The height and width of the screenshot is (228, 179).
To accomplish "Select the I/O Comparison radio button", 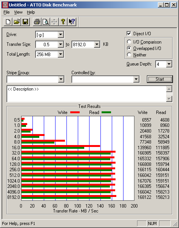I will (129, 42).
